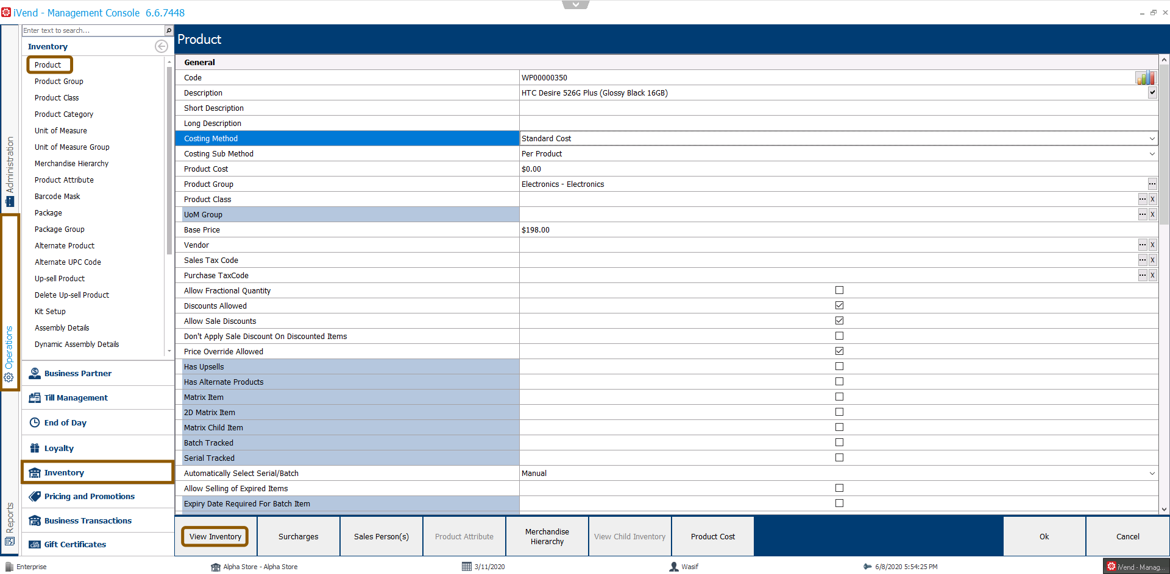
Task: Open the Costing Sub Method dropdown
Action: pos(1152,153)
